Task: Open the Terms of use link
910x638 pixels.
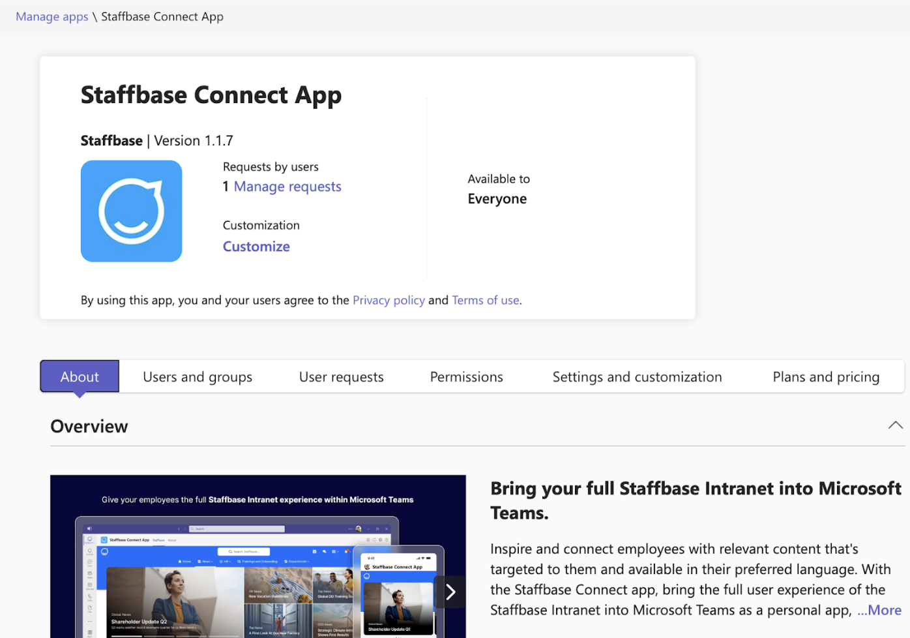Action: click(x=486, y=300)
